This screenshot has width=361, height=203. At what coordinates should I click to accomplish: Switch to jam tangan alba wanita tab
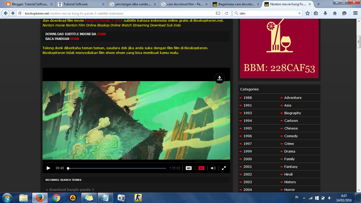[x=133, y=4]
